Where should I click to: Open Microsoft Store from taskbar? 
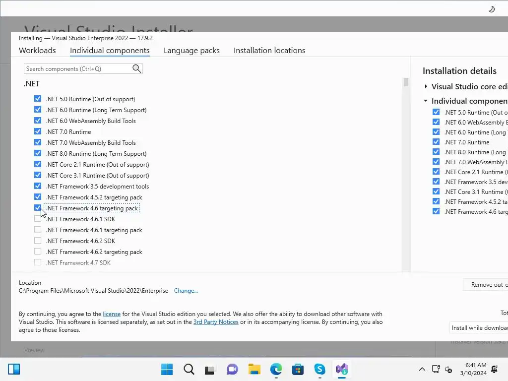pos(298,369)
